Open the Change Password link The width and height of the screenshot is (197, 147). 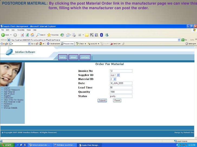point(12,90)
